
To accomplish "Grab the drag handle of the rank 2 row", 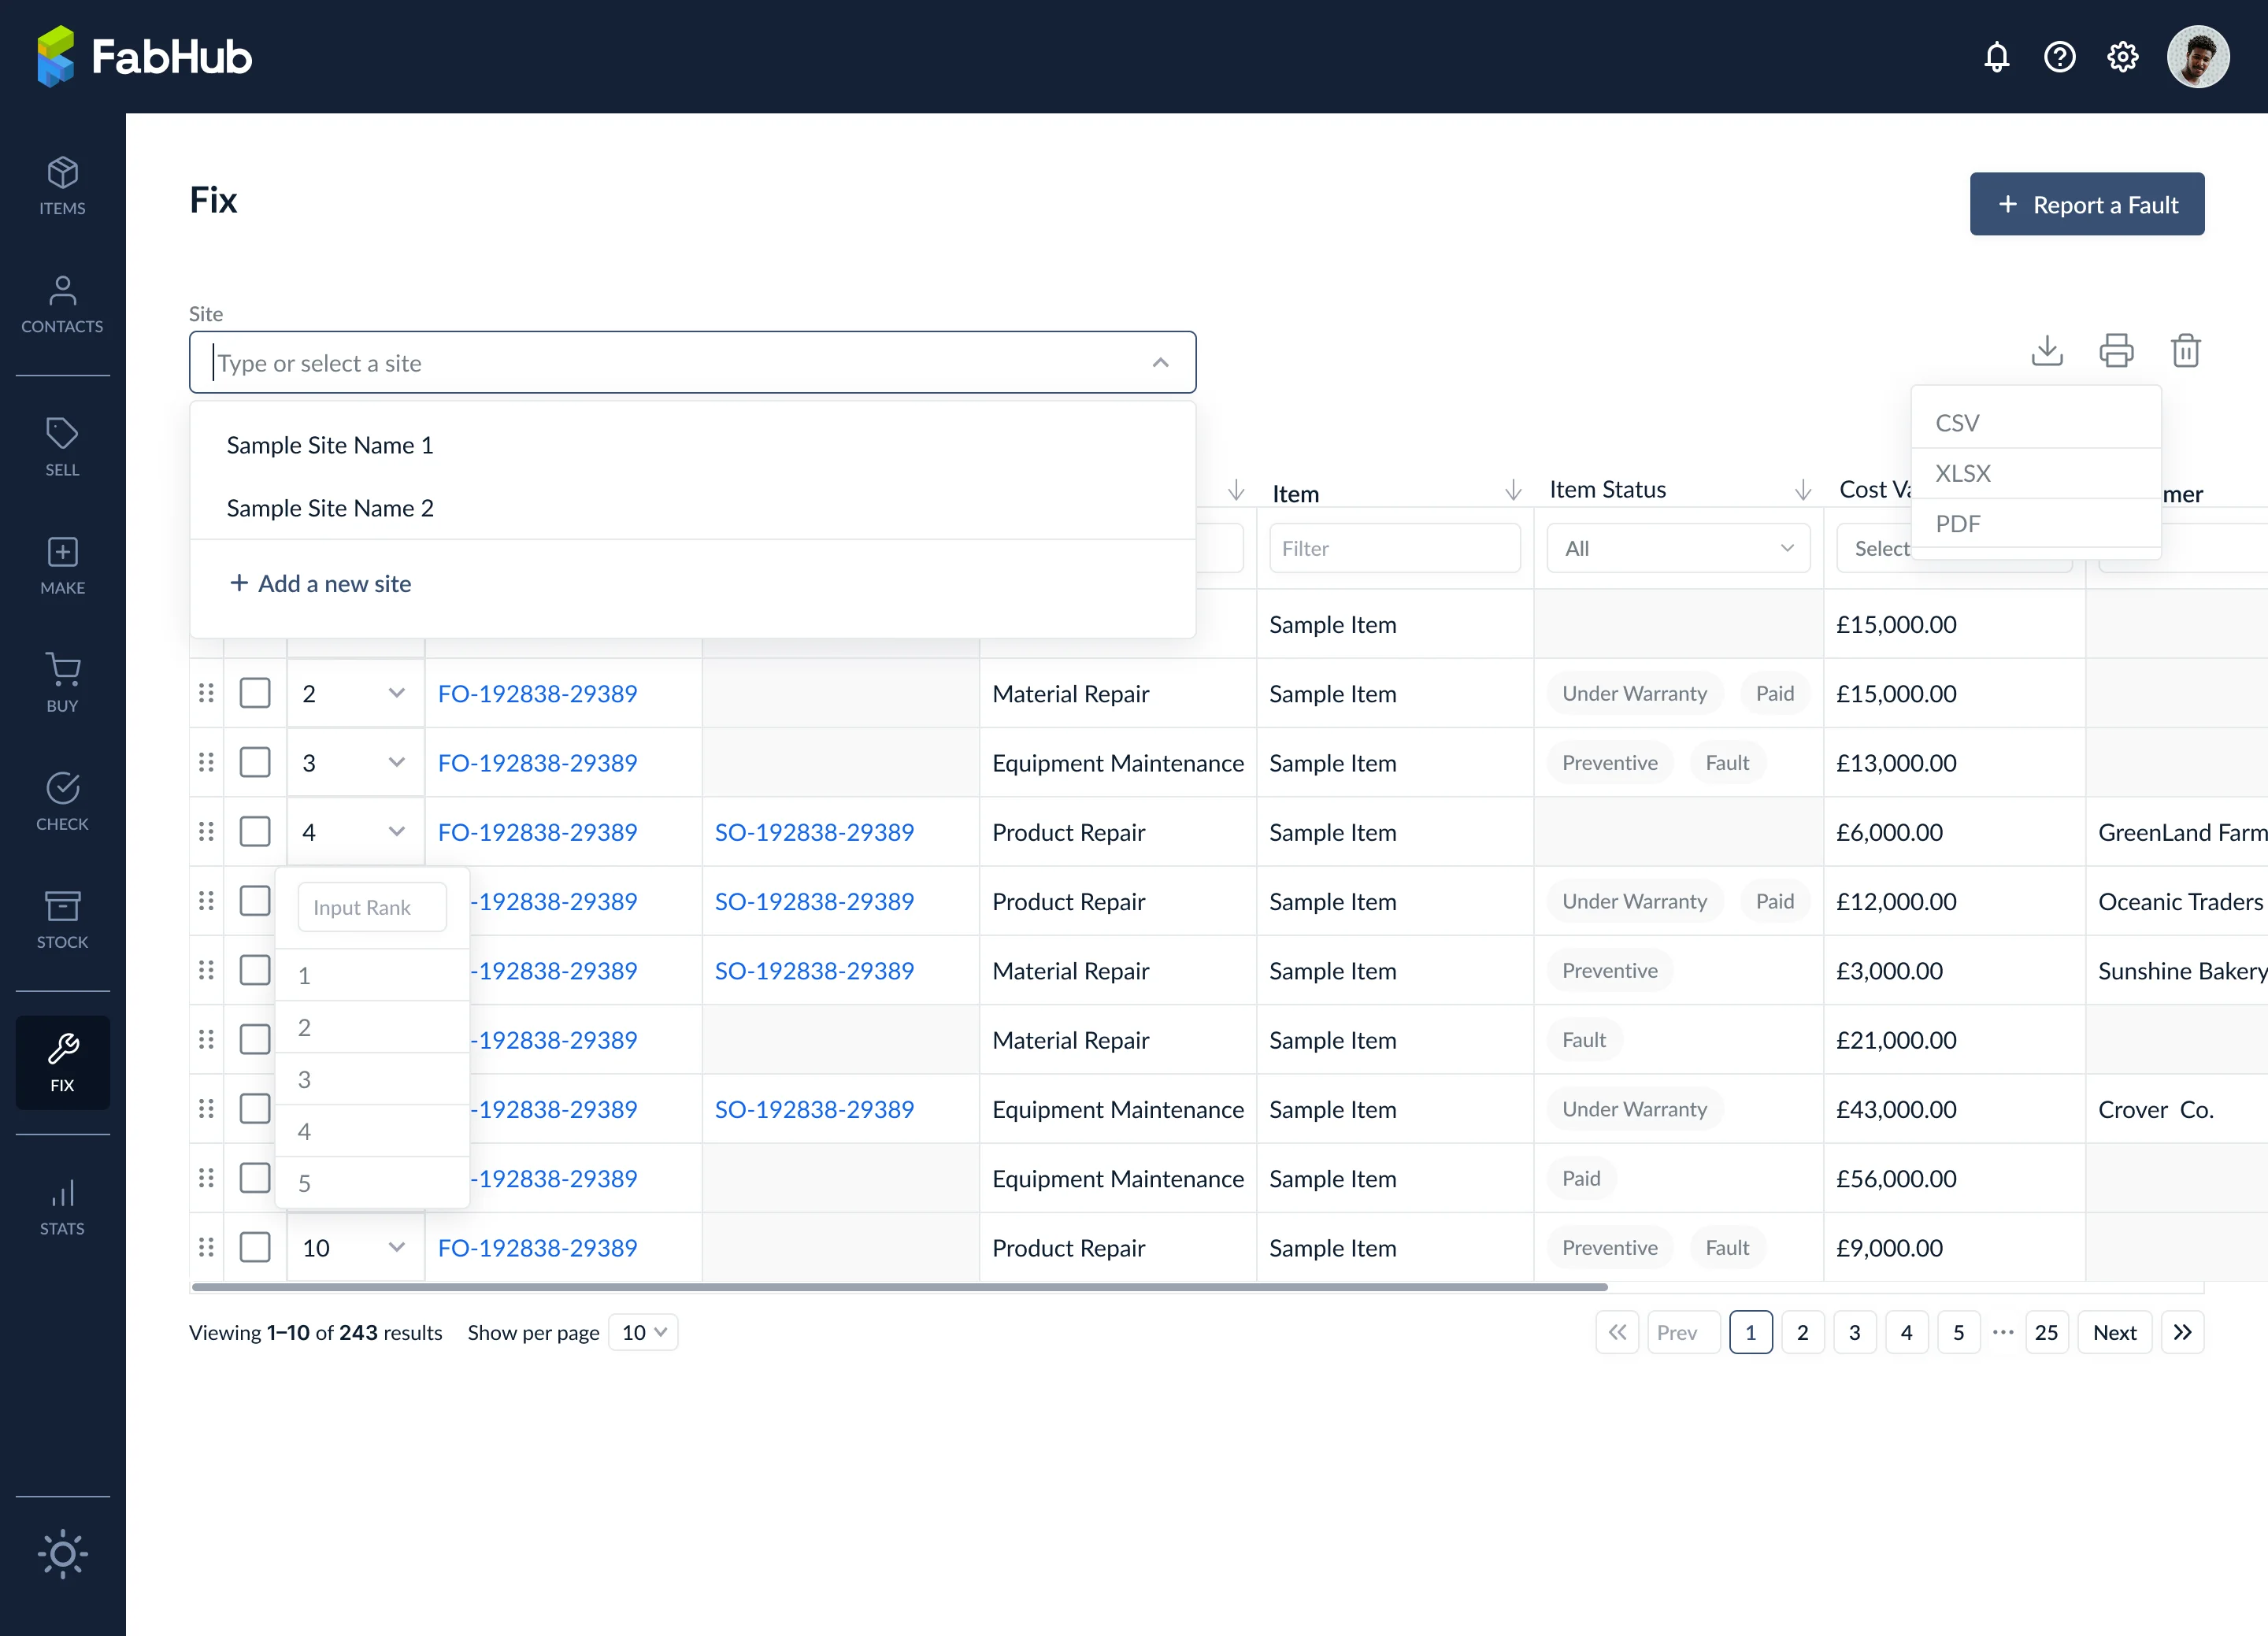I will (206, 693).
